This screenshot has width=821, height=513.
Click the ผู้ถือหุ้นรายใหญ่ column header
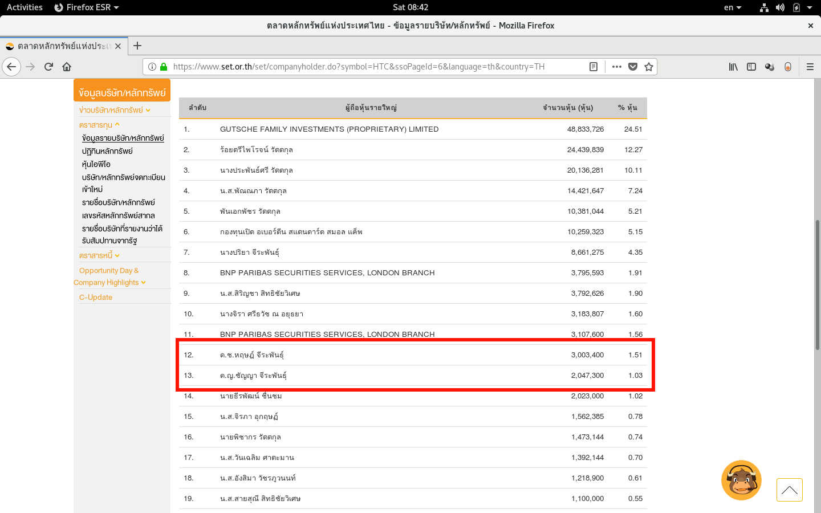point(371,108)
